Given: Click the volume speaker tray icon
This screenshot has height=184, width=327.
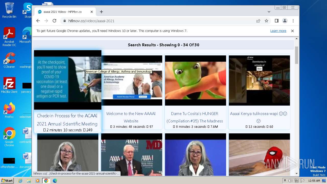Looking at the screenshot, I should click(x=290, y=181).
